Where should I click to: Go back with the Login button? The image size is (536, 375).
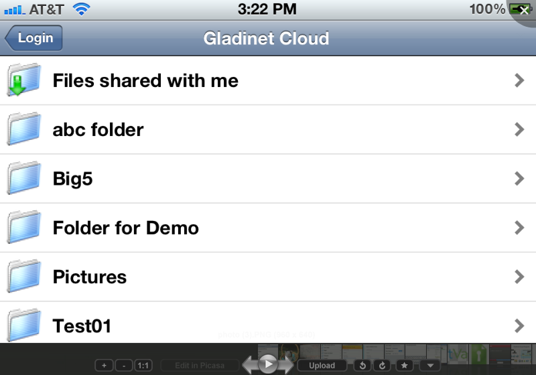pyautogui.click(x=34, y=38)
